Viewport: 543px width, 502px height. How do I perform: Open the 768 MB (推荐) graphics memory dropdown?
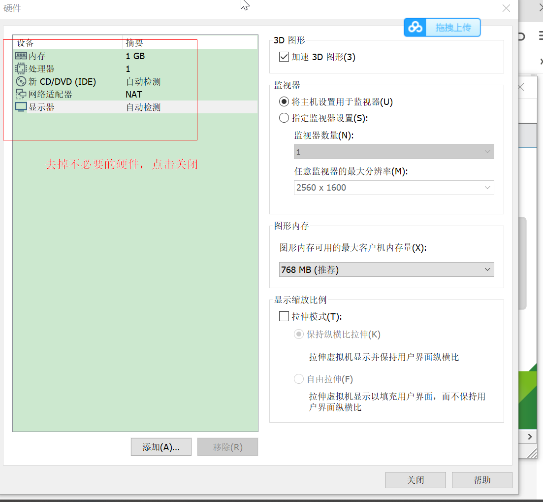(x=386, y=269)
